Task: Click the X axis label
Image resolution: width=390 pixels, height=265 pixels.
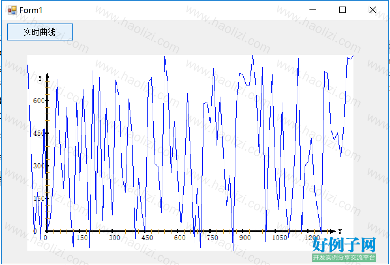Action: (340, 232)
